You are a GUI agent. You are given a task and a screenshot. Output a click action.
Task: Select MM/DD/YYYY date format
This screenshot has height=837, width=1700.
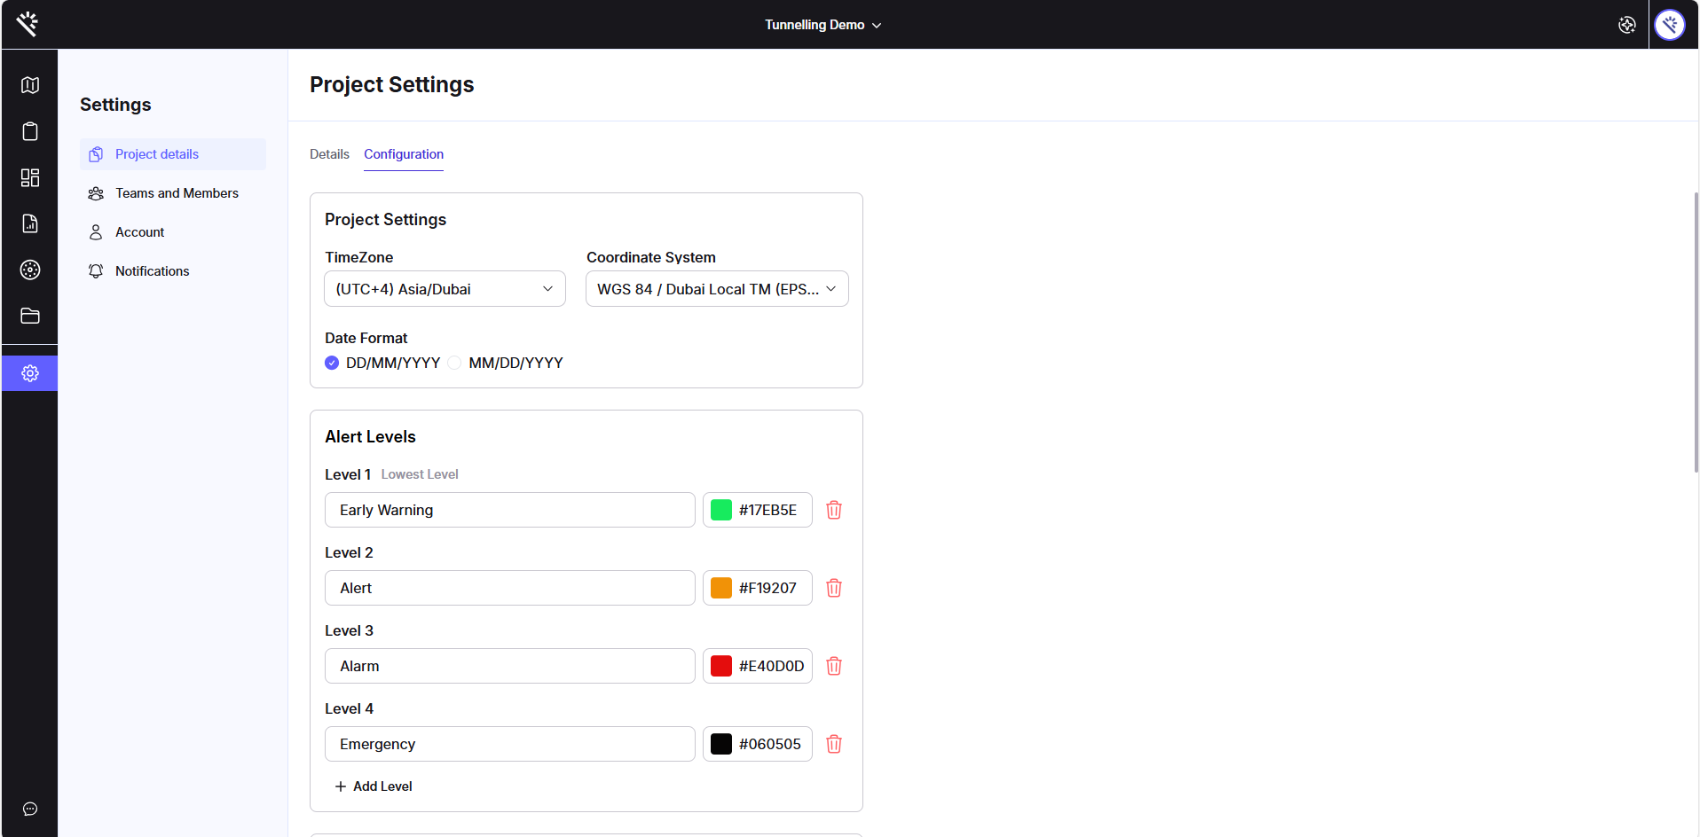click(x=454, y=363)
